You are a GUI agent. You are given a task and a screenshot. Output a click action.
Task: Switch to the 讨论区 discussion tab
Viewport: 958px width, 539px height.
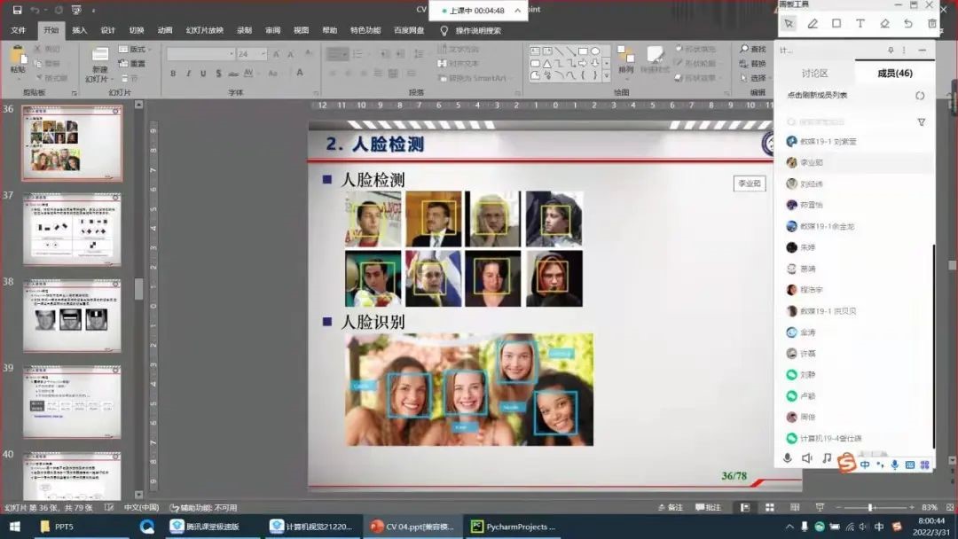click(814, 74)
